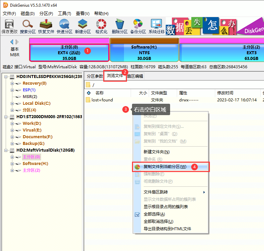Choose 显示根目录占用的簇列表
Viewport: 264px width, 251px height.
(170, 207)
